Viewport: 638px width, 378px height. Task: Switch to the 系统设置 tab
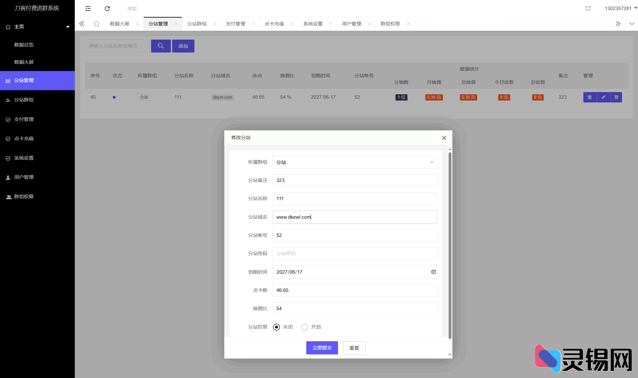(x=313, y=24)
